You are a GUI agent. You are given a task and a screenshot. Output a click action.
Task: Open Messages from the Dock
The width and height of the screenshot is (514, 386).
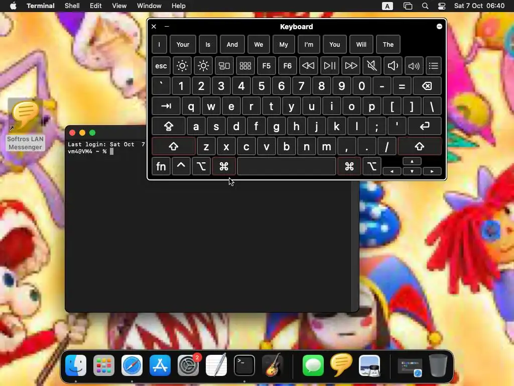(313, 365)
